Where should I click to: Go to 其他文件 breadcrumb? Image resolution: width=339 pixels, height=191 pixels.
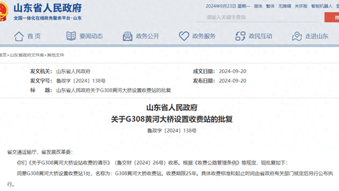click(56, 55)
